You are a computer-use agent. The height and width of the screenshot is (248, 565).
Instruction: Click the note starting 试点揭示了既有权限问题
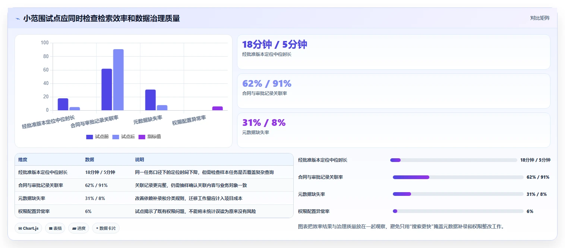pyautogui.click(x=195, y=212)
